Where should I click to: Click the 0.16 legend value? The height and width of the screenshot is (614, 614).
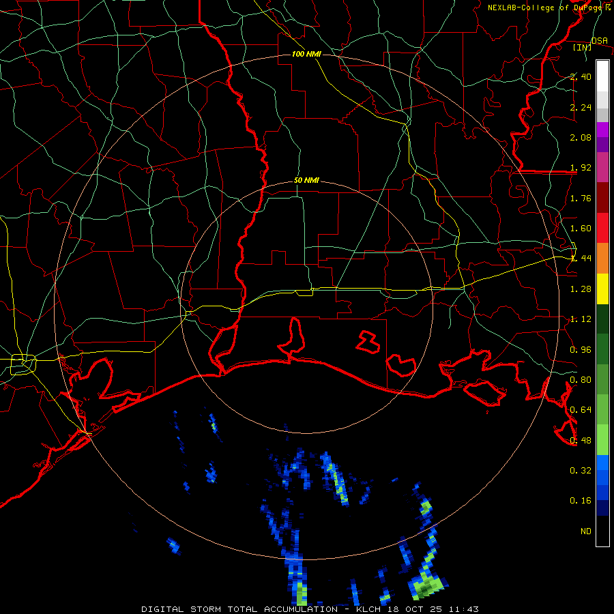(581, 501)
